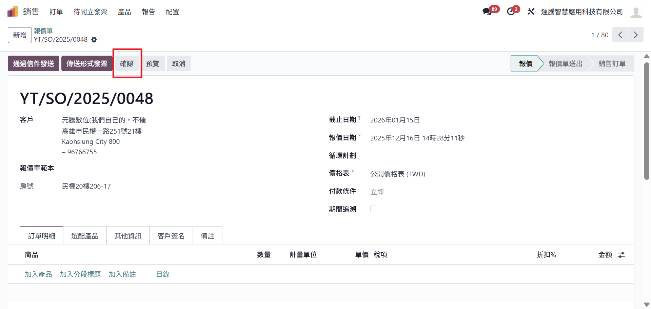Open the activities clock icon
651x309 pixels.
[511, 12]
